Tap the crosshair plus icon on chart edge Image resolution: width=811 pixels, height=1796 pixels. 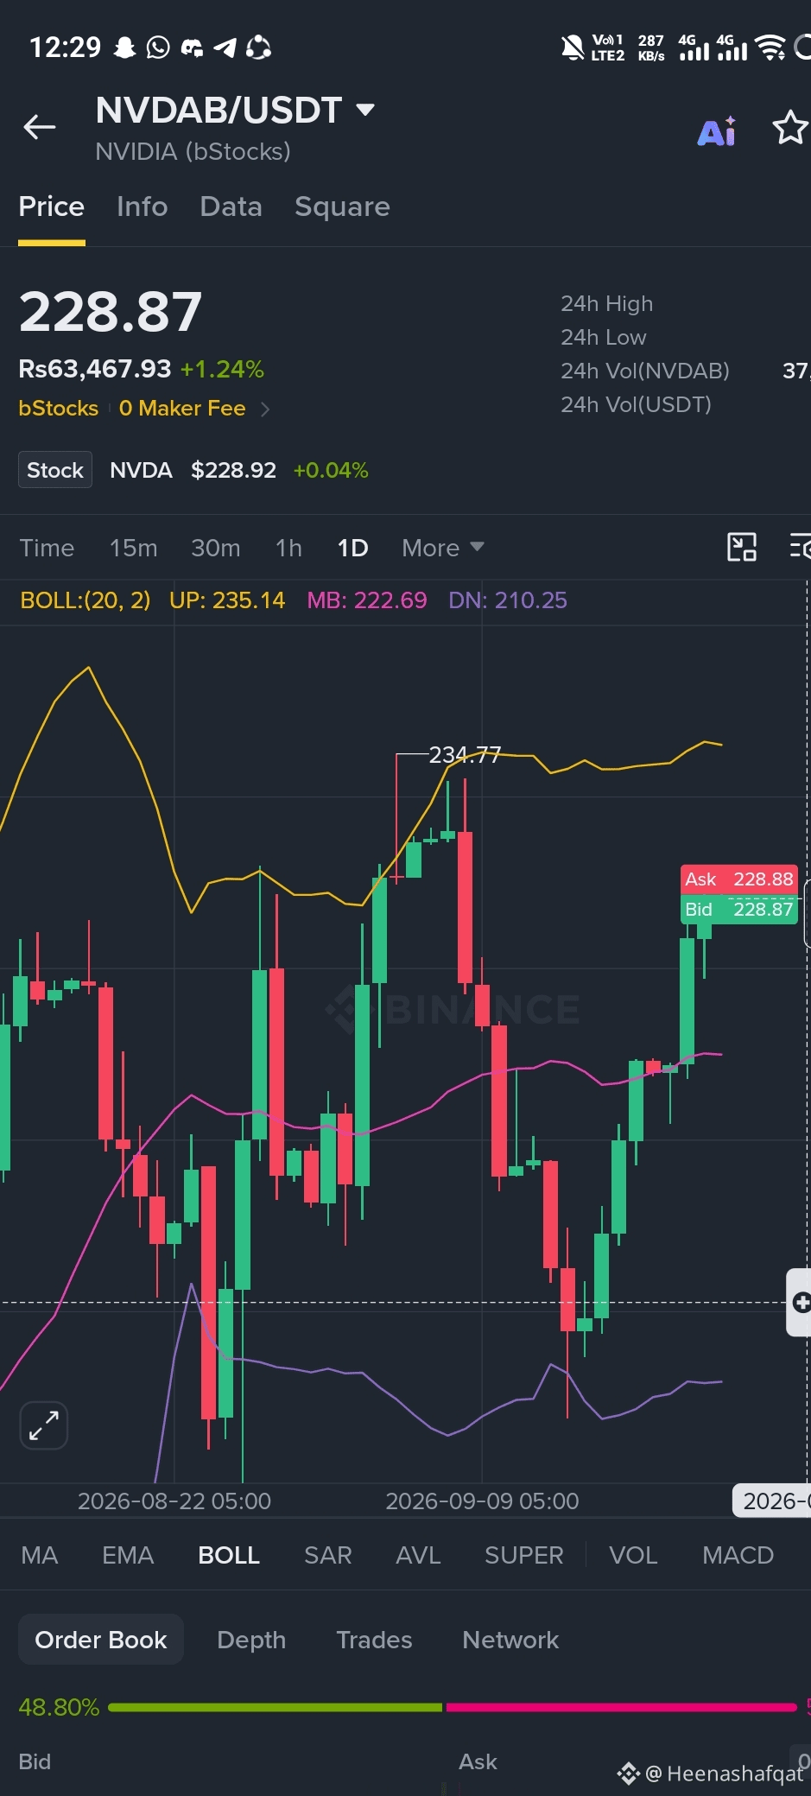click(801, 1302)
